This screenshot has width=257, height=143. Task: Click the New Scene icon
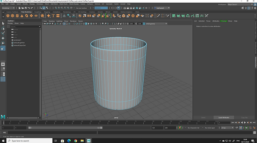pyautogui.click(x=19, y=8)
